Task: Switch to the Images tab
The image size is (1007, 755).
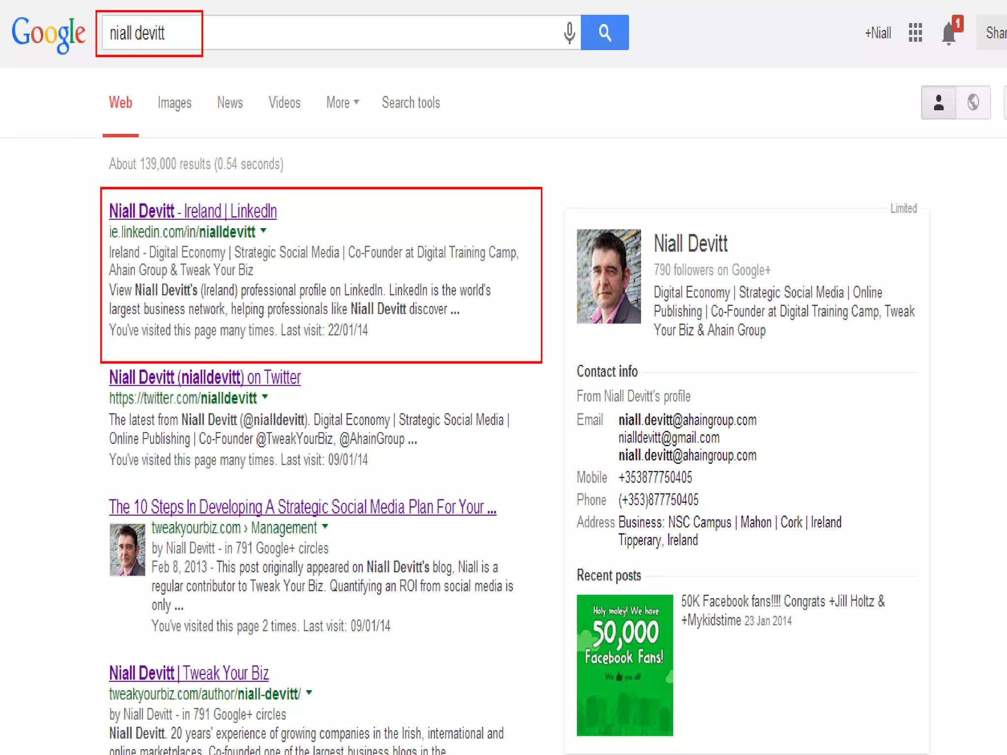Action: tap(175, 102)
